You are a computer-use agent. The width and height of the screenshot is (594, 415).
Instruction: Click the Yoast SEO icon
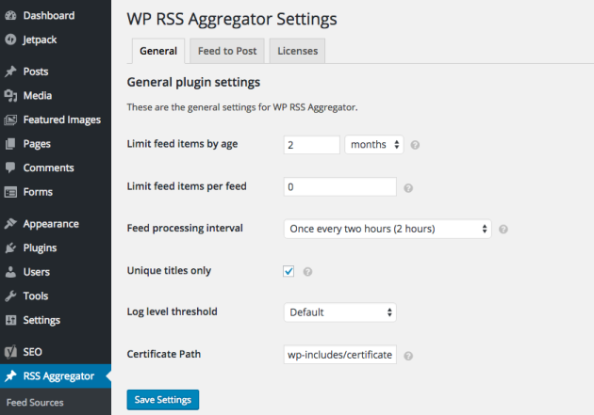point(10,352)
